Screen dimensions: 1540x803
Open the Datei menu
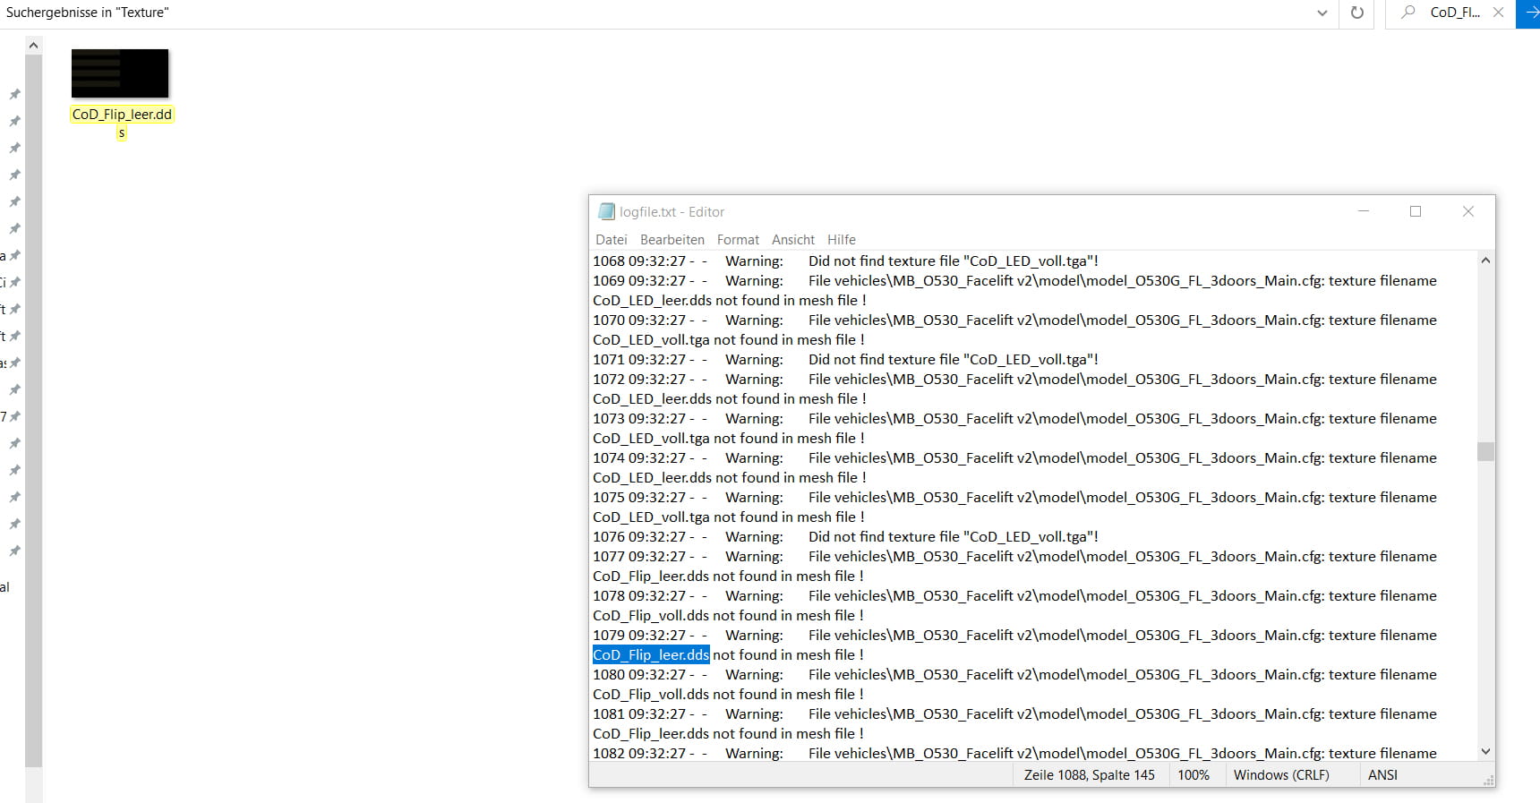612,240
